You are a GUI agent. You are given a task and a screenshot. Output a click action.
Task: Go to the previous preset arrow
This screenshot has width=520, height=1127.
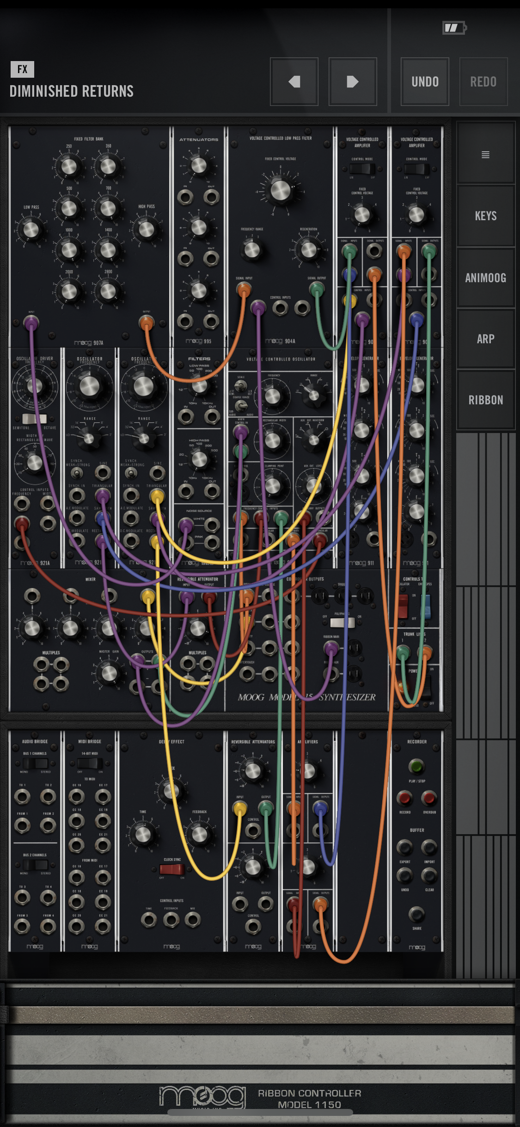point(294,82)
